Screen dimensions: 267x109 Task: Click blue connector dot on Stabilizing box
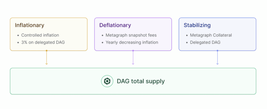tap(217, 51)
